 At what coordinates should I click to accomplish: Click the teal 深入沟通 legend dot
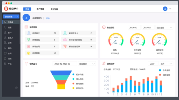point(73,79)
